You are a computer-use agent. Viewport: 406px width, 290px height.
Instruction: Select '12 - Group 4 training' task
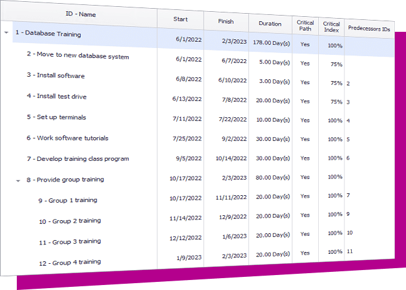click(70, 263)
